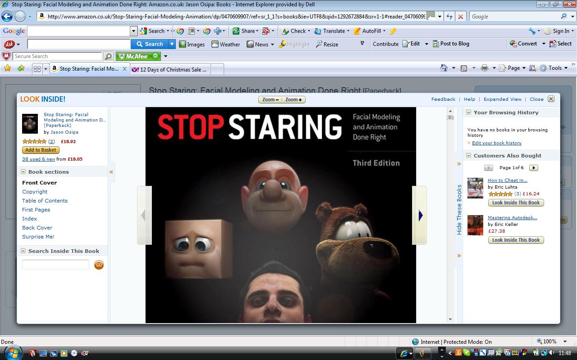Open the Google toolbar search box dropdown
577x360 pixels.
coord(133,31)
